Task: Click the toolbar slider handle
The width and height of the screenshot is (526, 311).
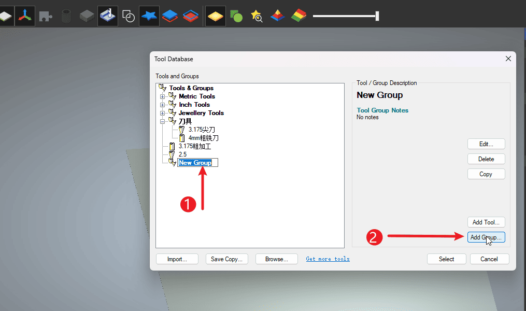Action: (377, 16)
